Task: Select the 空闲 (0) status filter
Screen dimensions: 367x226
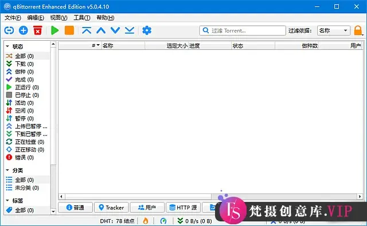Action: point(27,111)
